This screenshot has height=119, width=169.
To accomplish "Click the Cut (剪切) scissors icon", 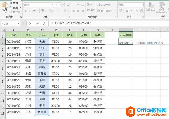I will tap(11, 3).
